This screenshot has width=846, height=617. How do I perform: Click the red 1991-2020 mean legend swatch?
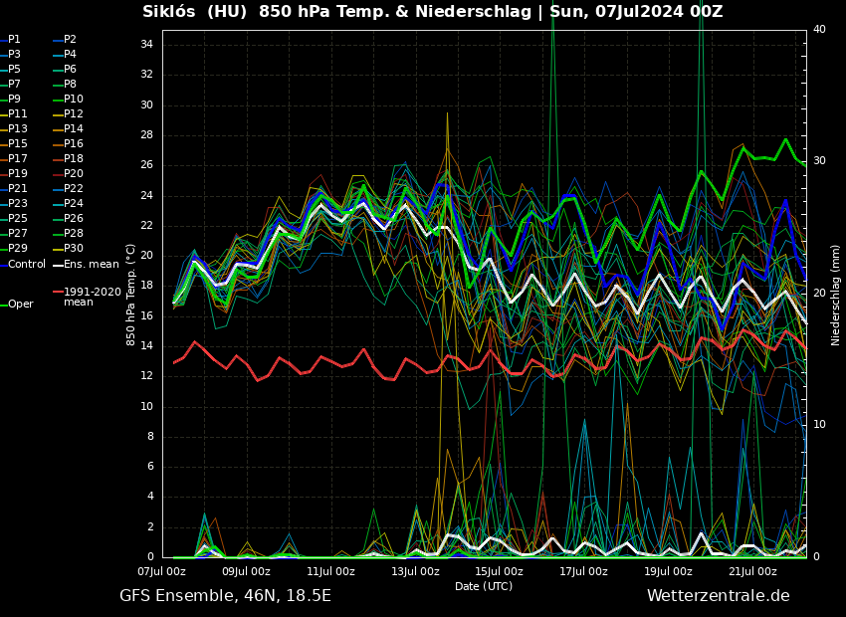[x=58, y=293]
